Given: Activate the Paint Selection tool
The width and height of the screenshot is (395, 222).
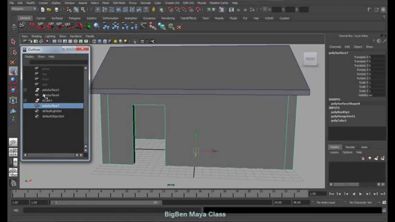Looking at the screenshot, I should point(13,61).
